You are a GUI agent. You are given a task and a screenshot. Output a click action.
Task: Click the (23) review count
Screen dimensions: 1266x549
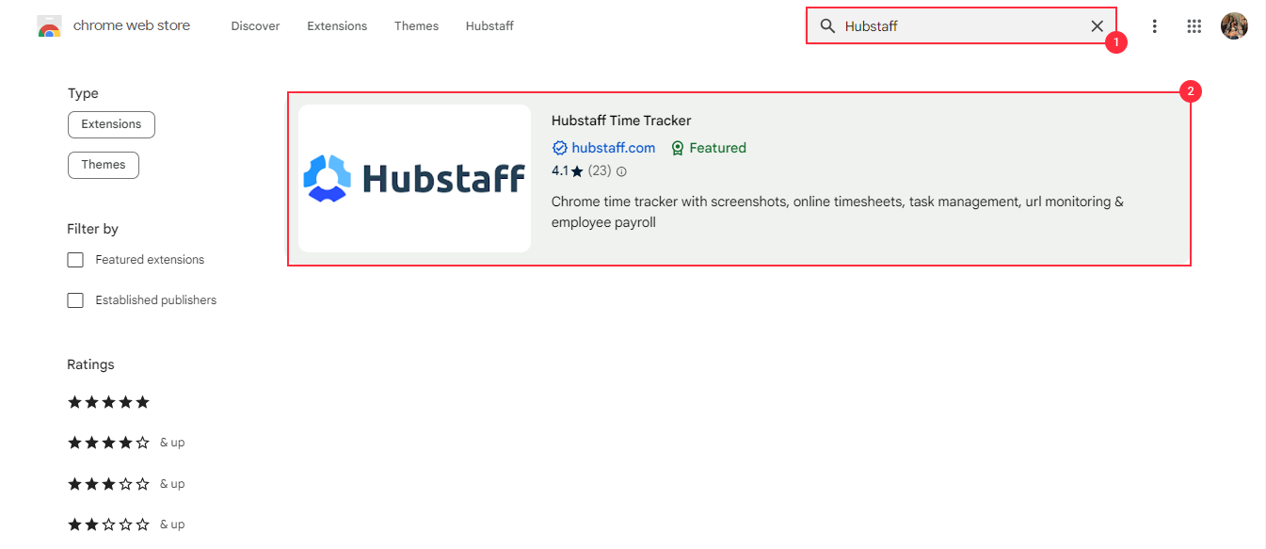coord(600,171)
